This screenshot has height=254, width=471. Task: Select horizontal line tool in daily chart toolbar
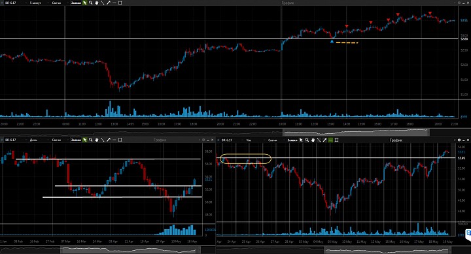[x=114, y=140]
